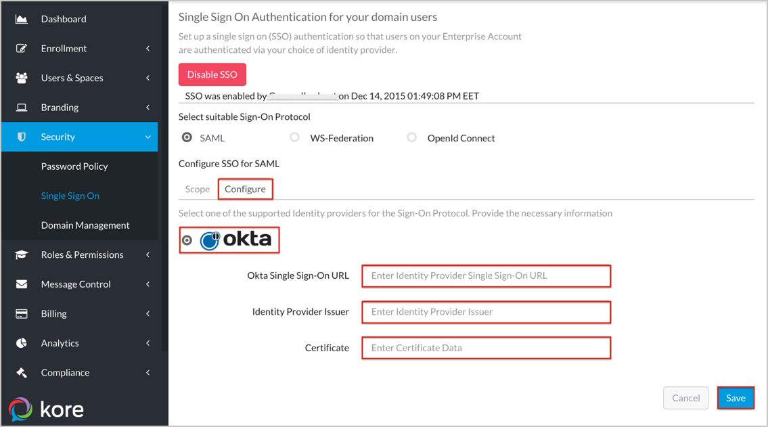Click the Compliance gavel icon
Image resolution: width=768 pixels, height=427 pixels.
tap(22, 373)
